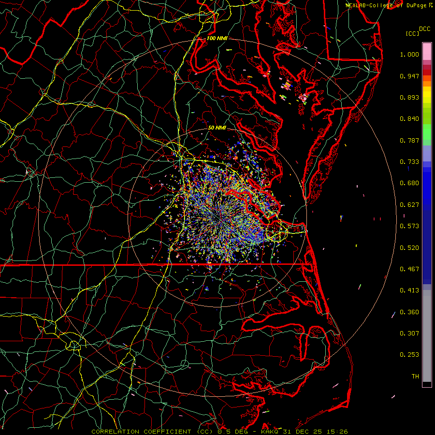Click the 0.307 color scale value
The image size is (435, 435).
pyautogui.click(x=409, y=333)
